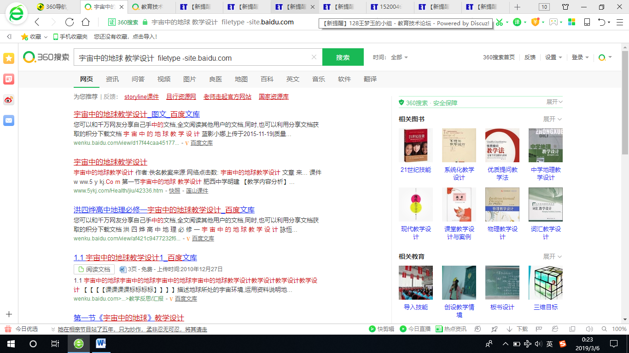Switch to the 地图 search tab
The width and height of the screenshot is (629, 353).
tap(241, 79)
